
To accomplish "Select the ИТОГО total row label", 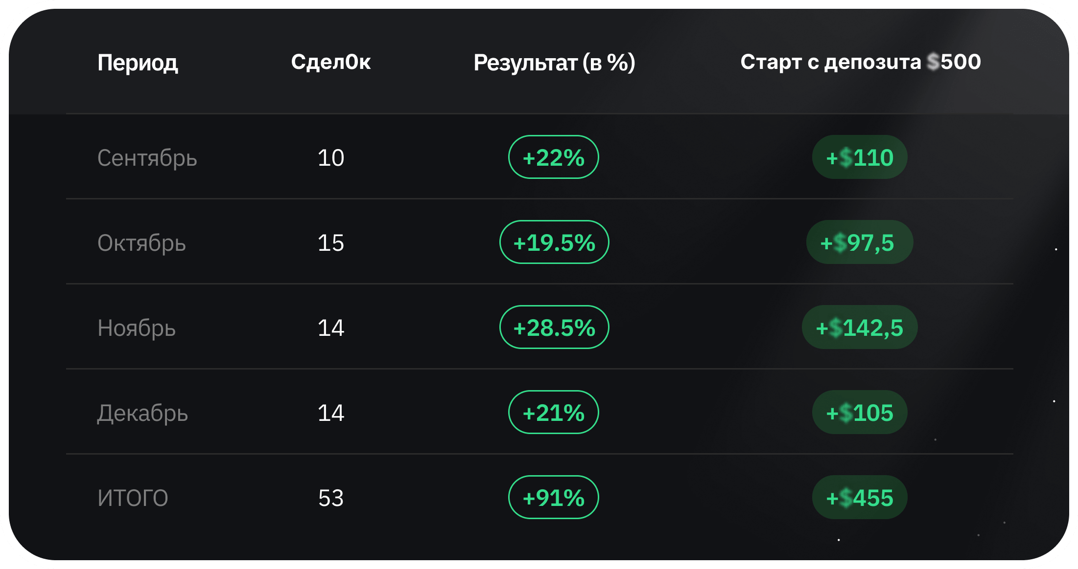I will click(133, 498).
